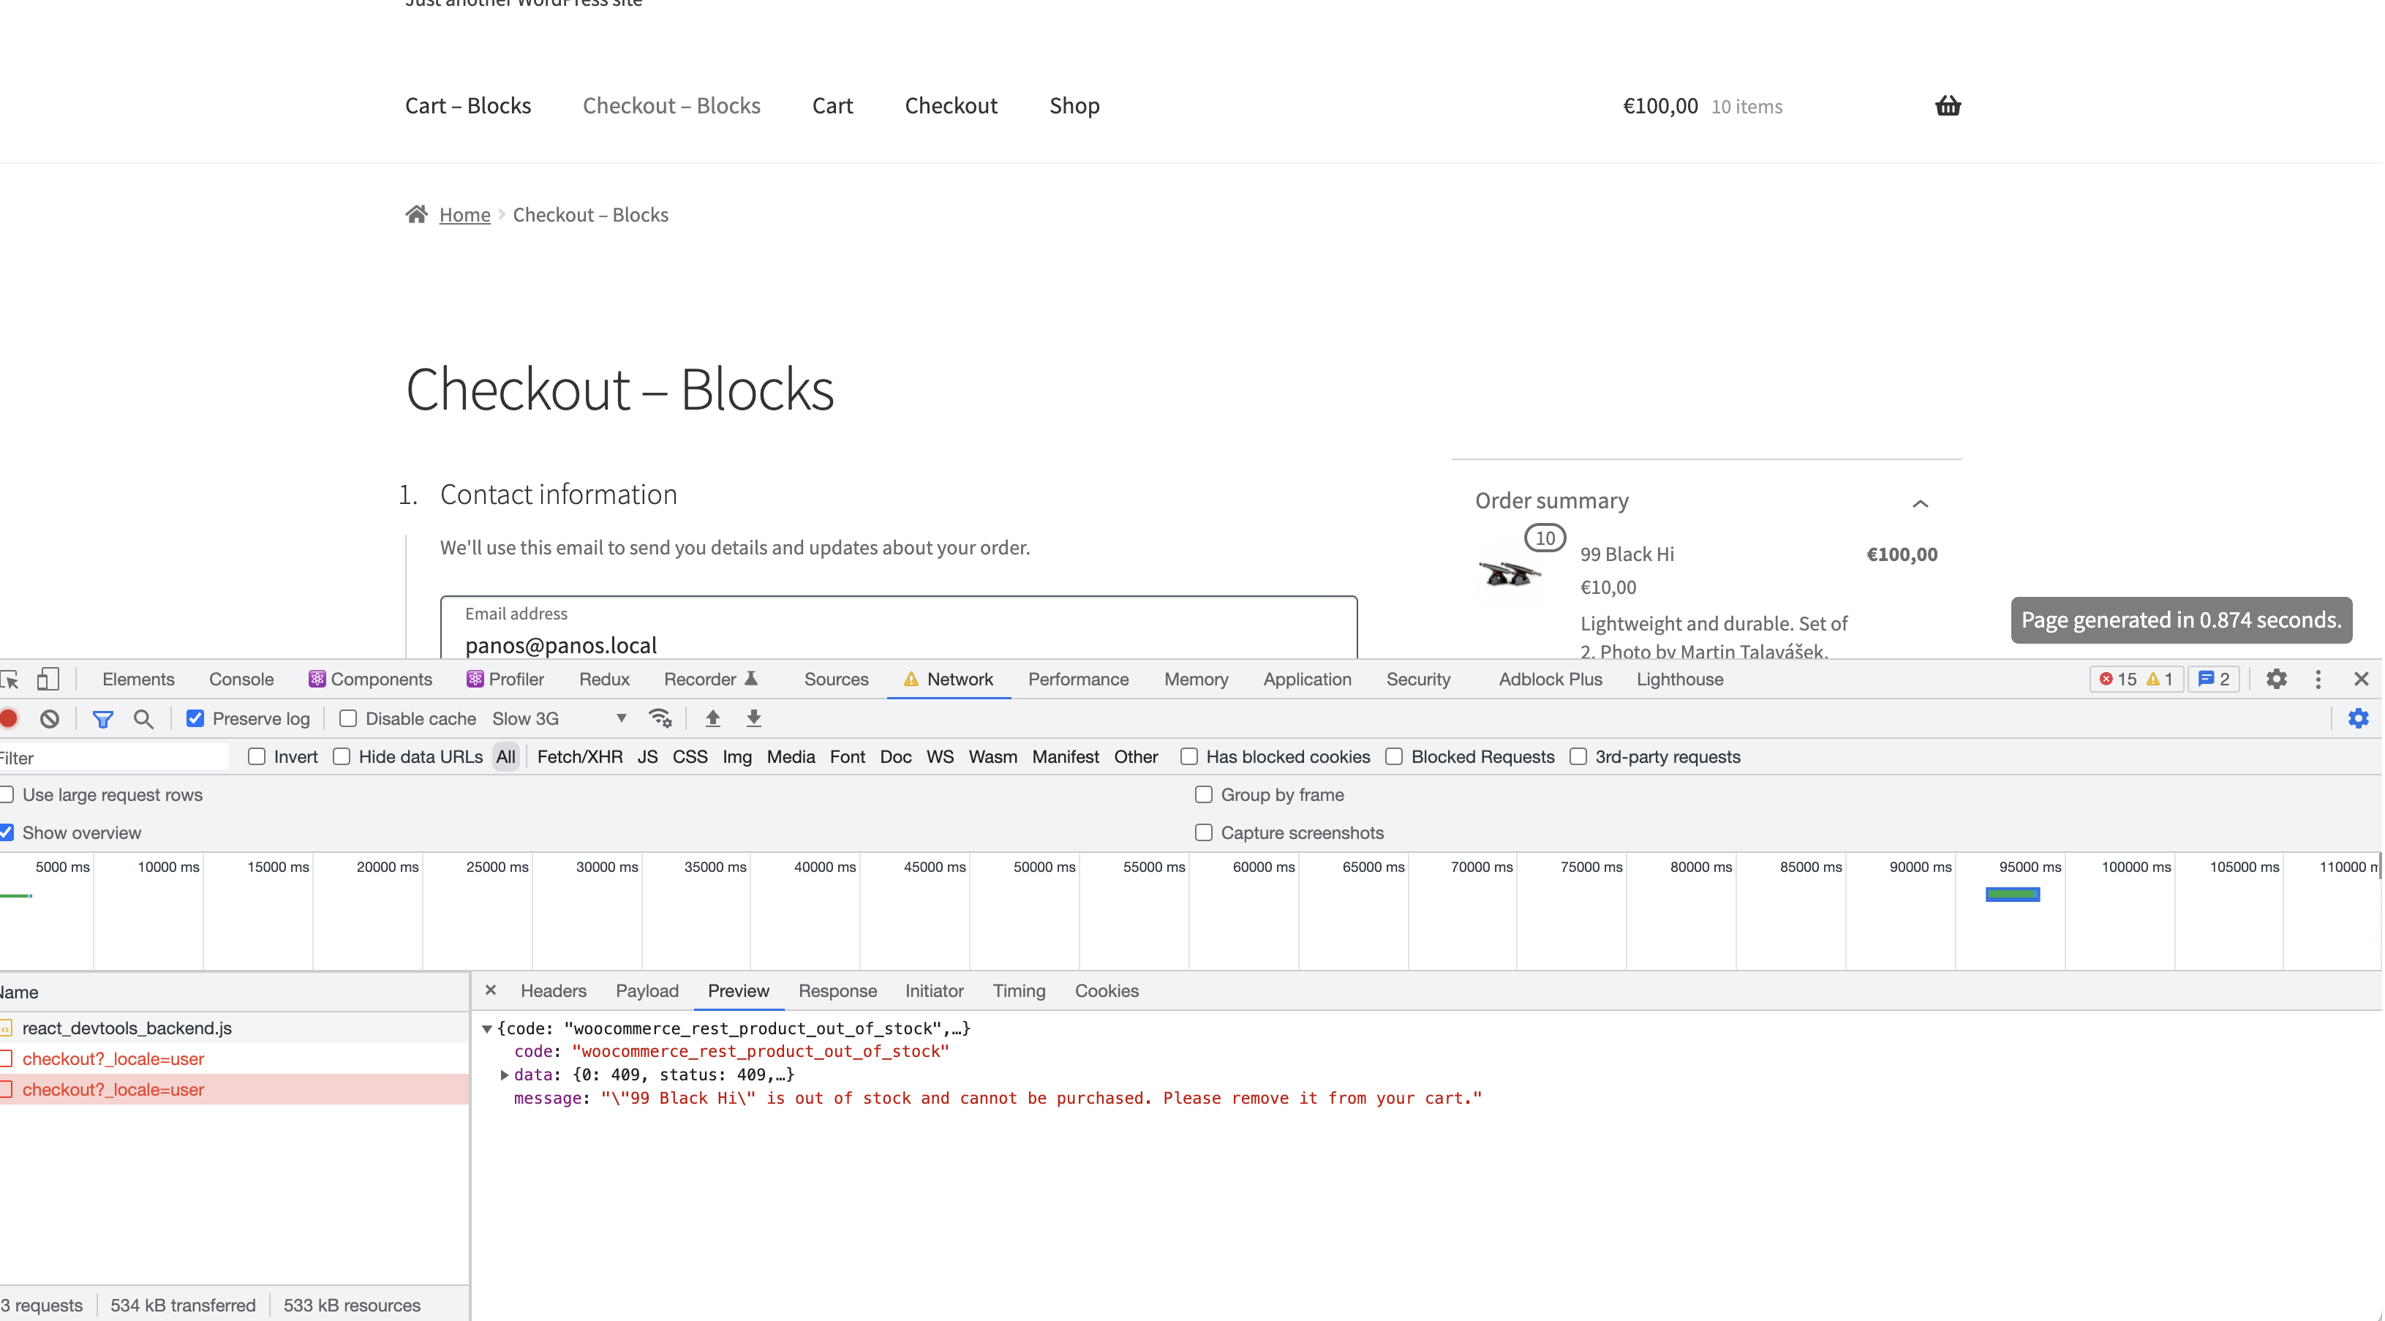
Task: Open the Shop menu link
Action: pos(1074,105)
